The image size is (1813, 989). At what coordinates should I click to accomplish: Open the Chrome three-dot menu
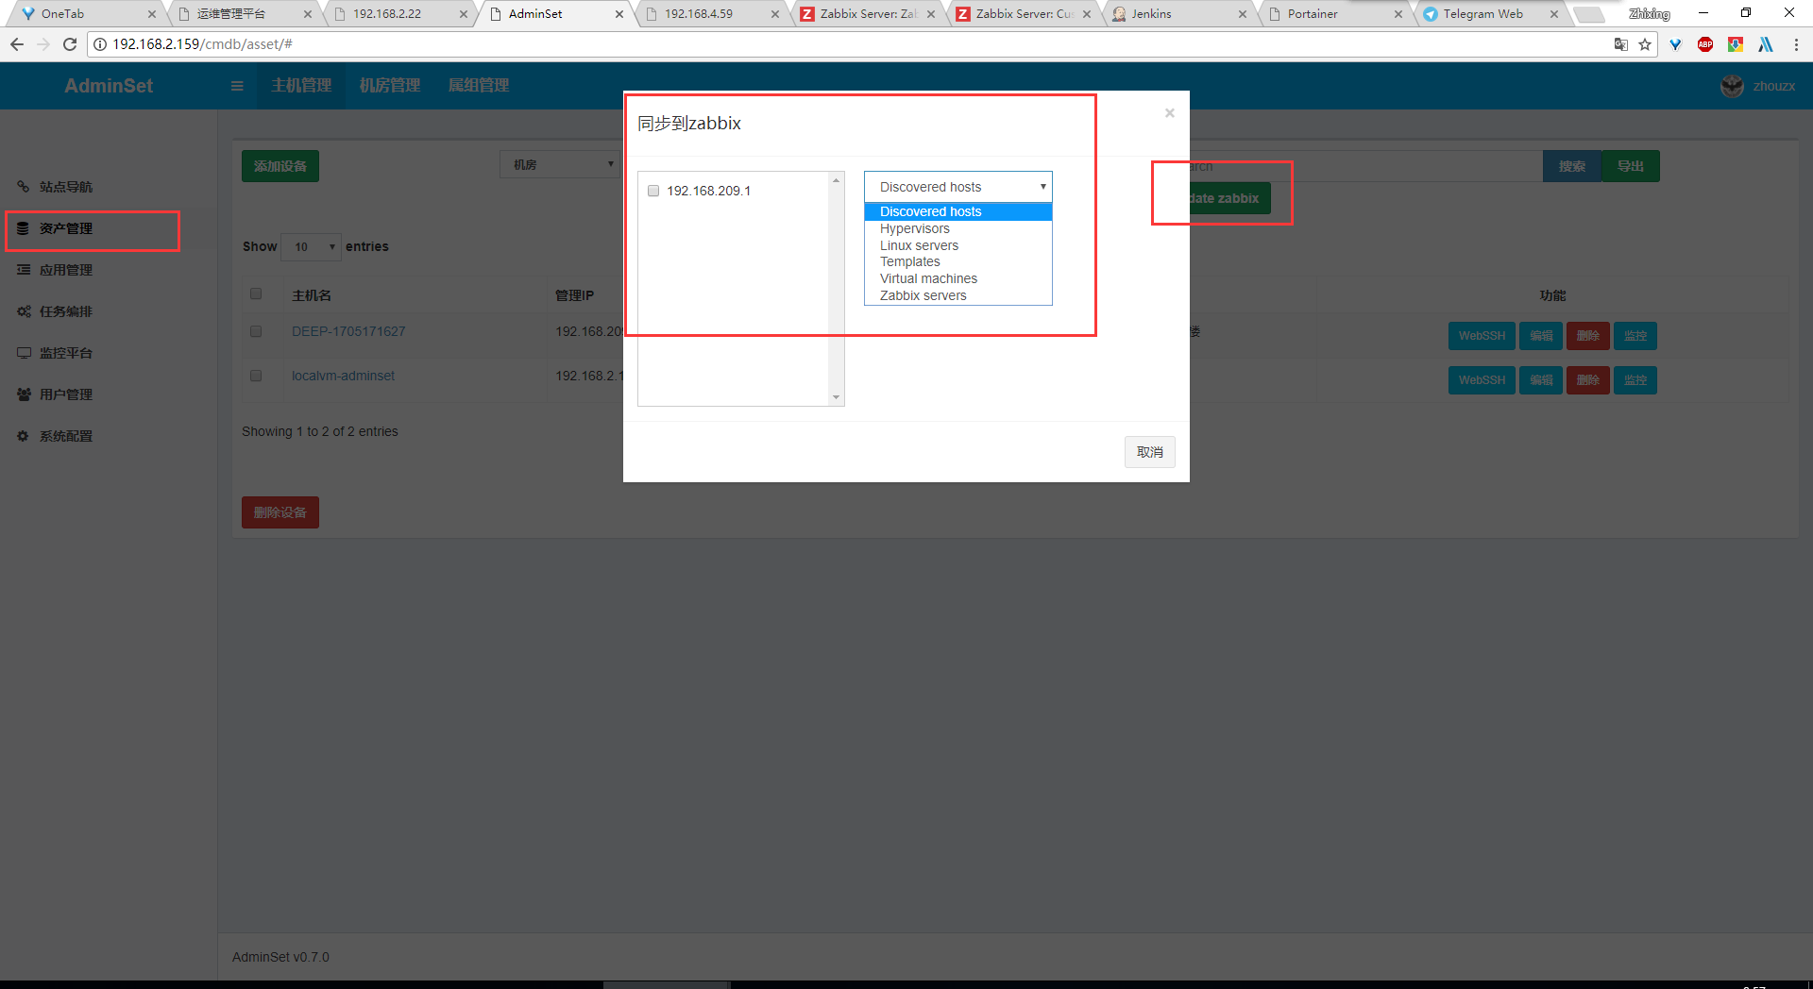(1796, 44)
